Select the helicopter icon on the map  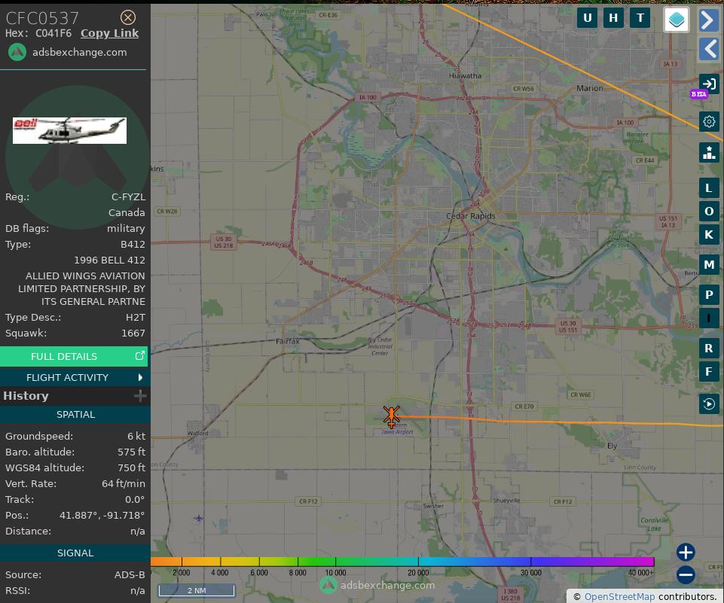pyautogui.click(x=391, y=416)
